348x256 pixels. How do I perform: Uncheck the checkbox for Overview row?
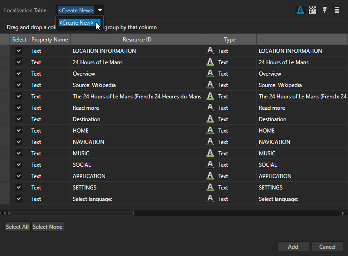click(x=19, y=73)
